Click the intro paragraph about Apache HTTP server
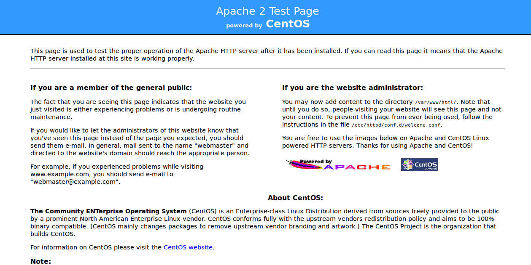531x265 pixels. (266, 55)
